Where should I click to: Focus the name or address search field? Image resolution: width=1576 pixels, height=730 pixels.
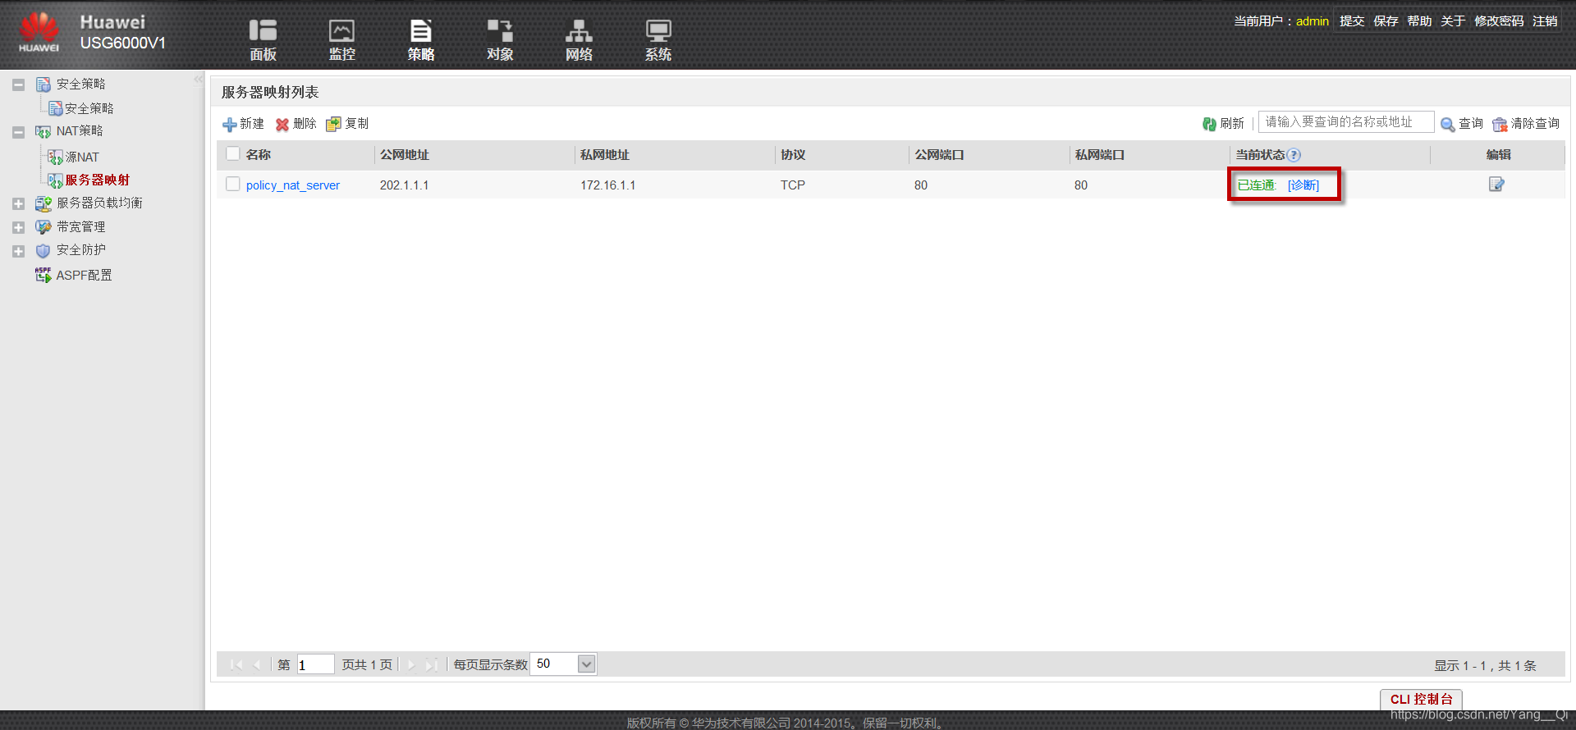(x=1346, y=122)
